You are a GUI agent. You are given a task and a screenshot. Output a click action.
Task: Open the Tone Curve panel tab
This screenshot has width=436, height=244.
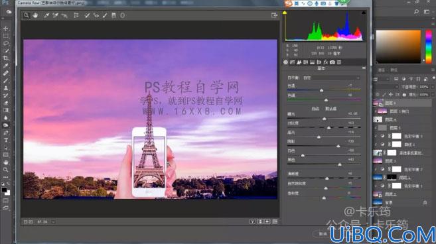point(292,62)
